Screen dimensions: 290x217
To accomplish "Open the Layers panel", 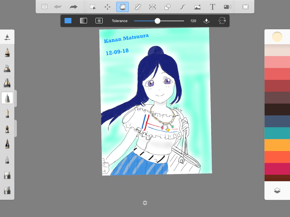I will pos(277,191).
